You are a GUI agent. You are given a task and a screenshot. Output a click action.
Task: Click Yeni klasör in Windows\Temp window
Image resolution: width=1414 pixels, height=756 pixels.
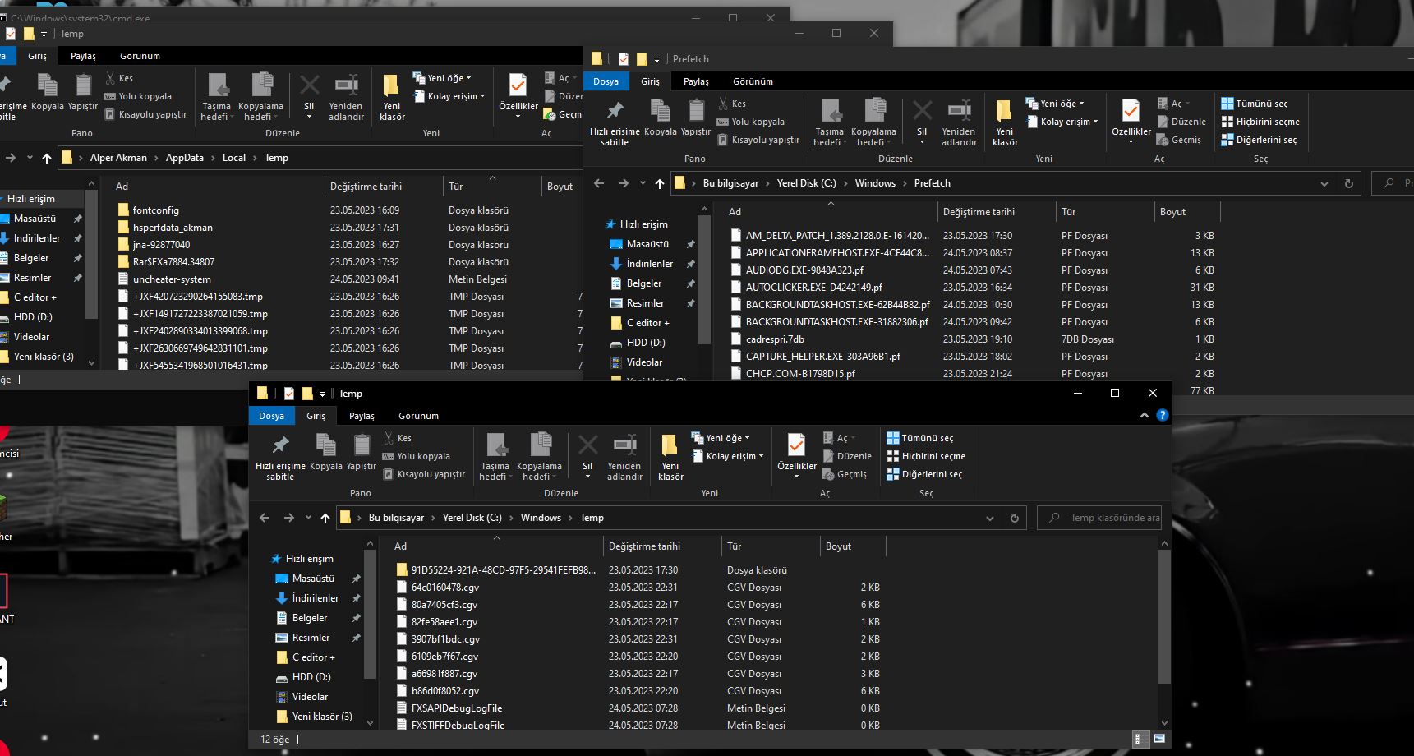(x=670, y=457)
